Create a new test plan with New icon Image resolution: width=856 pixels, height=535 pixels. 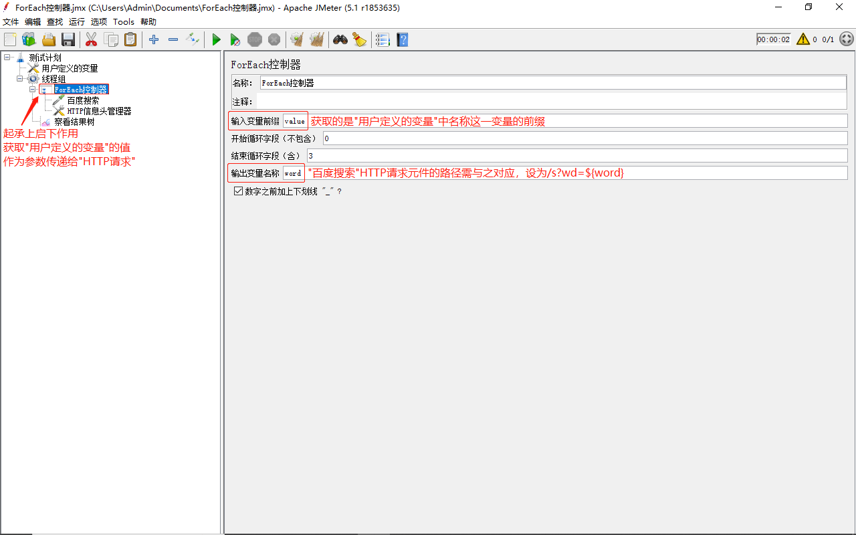pos(10,39)
